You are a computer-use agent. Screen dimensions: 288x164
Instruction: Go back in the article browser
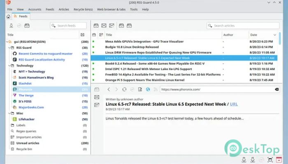coord(109,89)
